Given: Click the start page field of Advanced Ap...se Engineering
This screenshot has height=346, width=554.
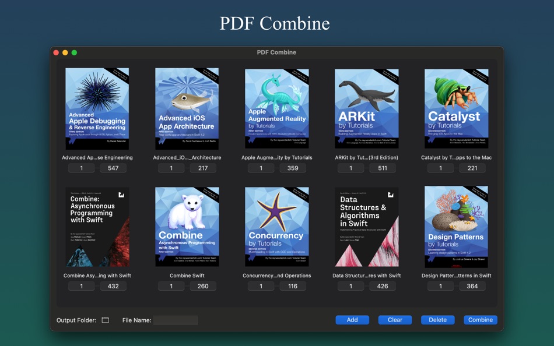Looking at the screenshot, I should click(81, 168).
